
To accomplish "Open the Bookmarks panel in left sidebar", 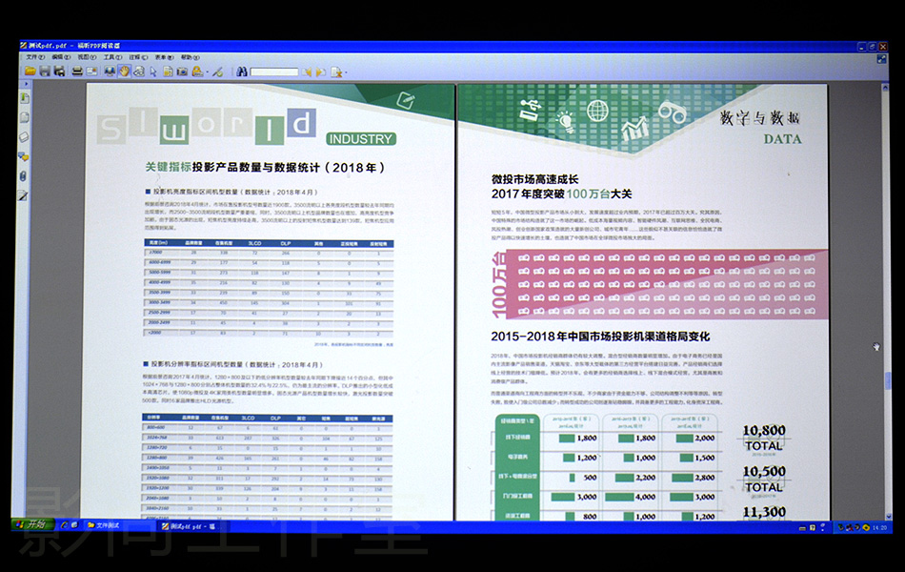I will [x=24, y=98].
